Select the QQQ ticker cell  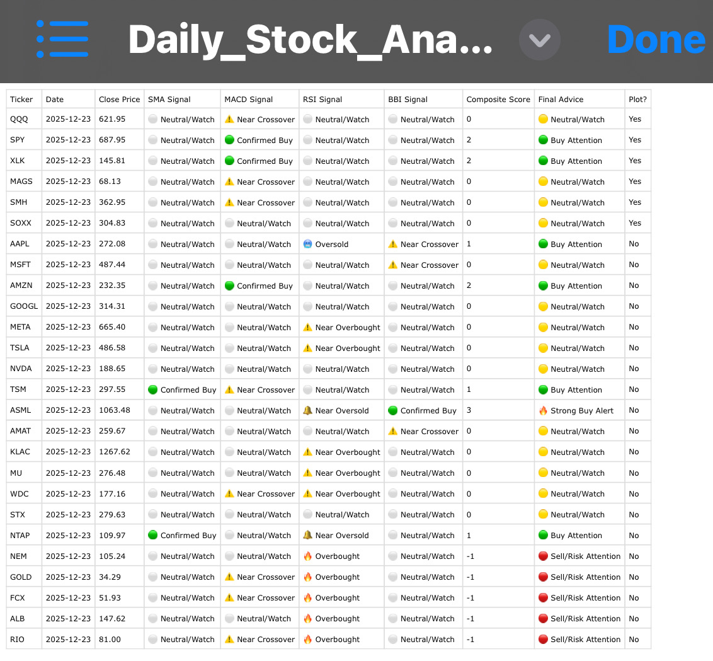click(24, 119)
